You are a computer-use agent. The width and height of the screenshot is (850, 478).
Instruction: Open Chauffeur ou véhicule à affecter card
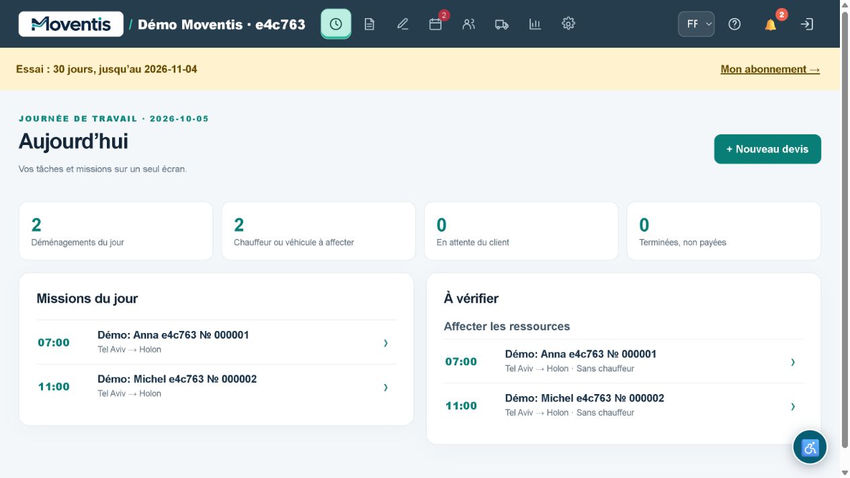pos(318,231)
